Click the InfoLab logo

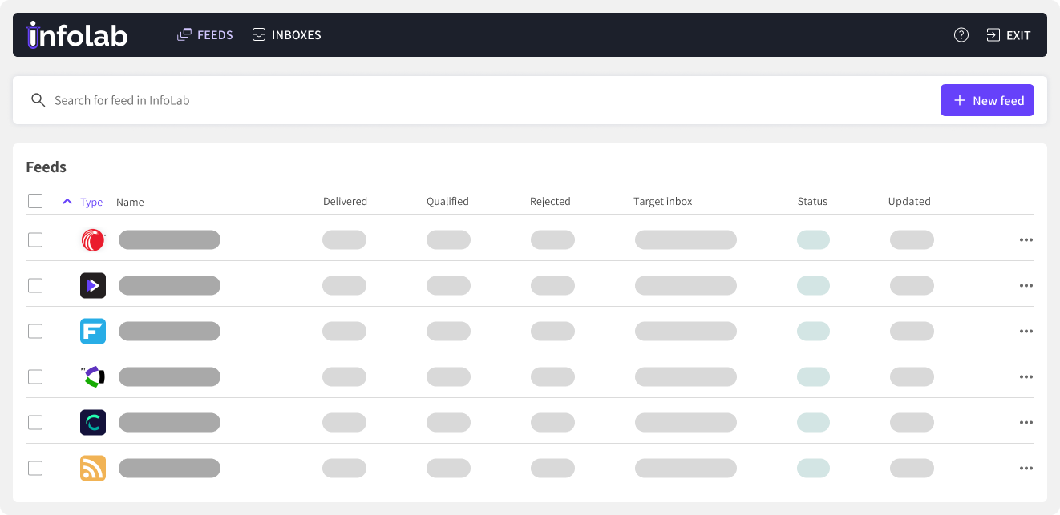(x=77, y=35)
